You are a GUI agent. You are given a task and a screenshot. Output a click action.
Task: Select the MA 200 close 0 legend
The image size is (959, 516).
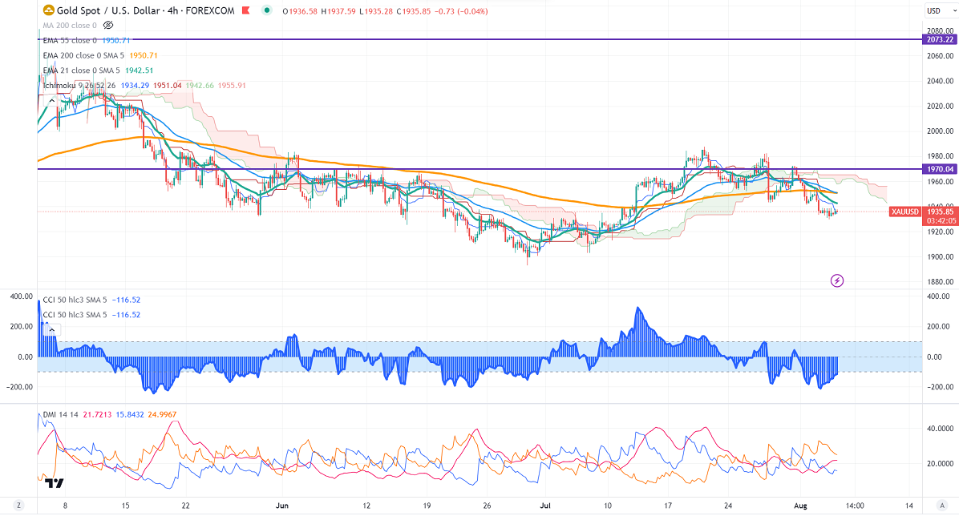[70, 25]
